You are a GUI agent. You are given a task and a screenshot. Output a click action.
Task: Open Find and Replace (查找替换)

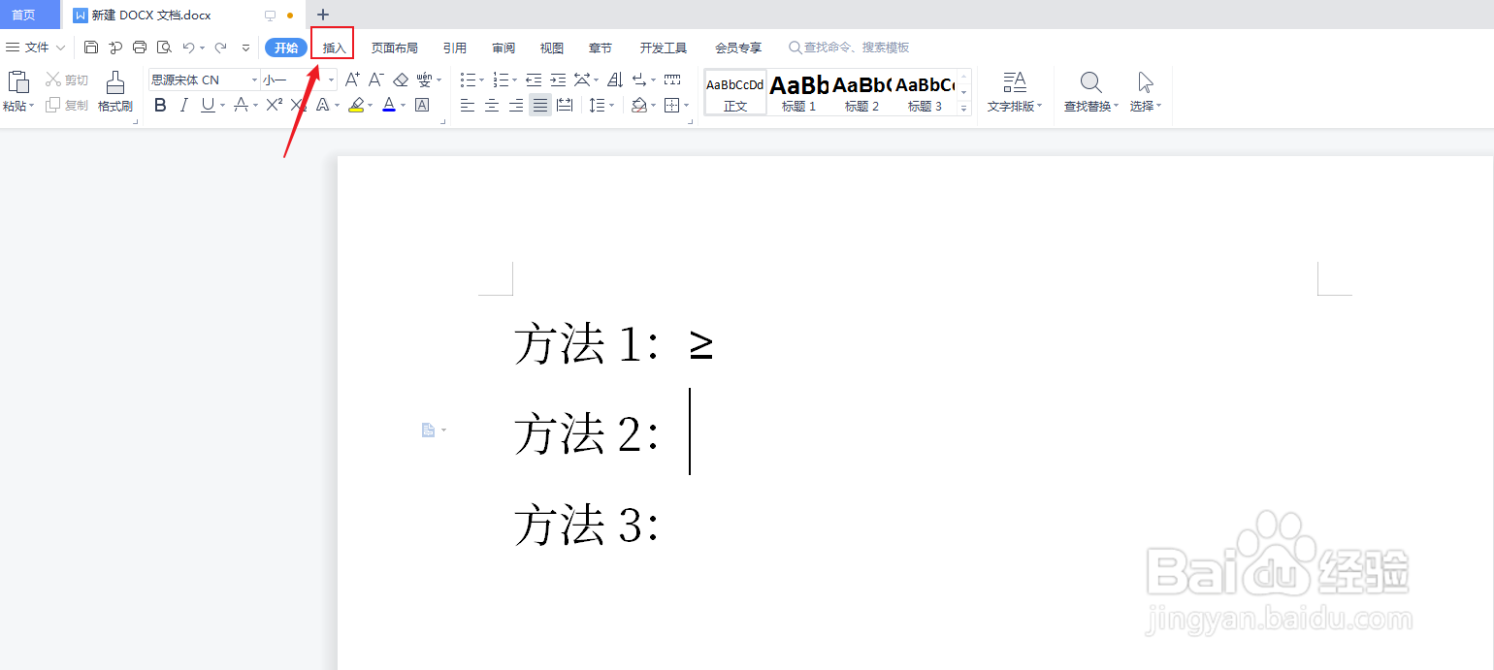pyautogui.click(x=1090, y=92)
